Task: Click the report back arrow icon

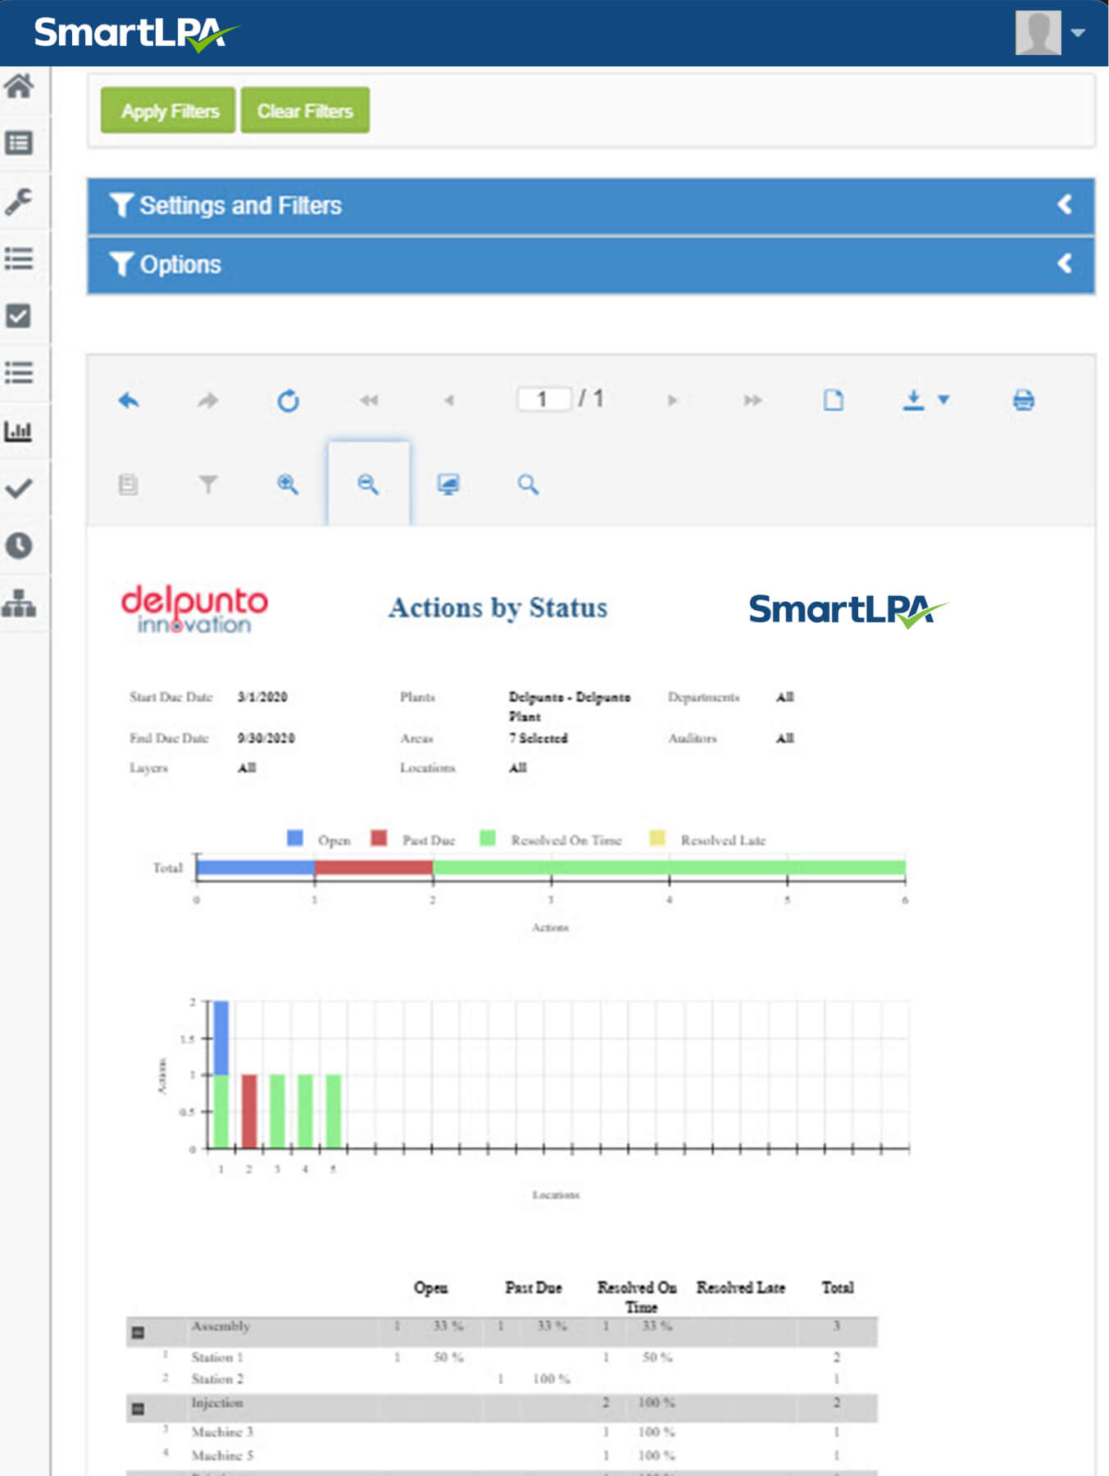Action: tap(129, 400)
